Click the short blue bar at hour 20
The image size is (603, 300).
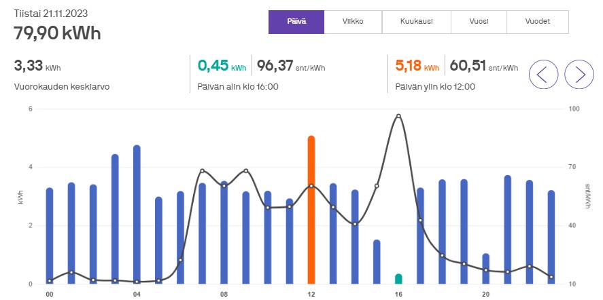tap(485, 269)
